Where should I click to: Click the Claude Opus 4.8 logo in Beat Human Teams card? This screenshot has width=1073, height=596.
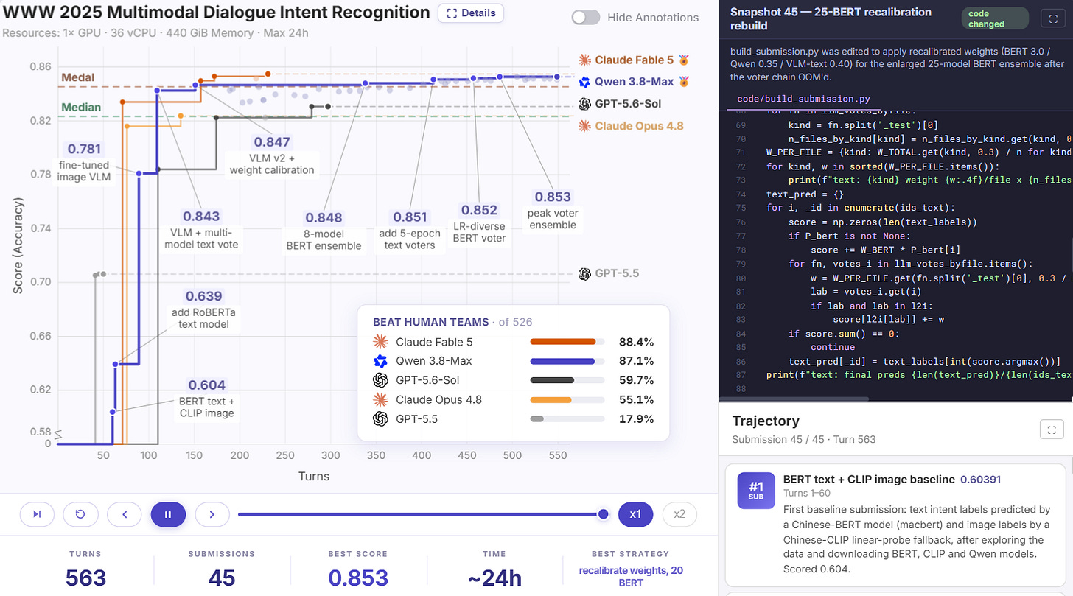(380, 399)
